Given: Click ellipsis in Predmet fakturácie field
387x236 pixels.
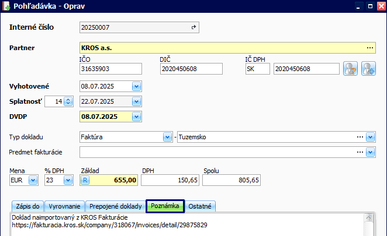Looking at the screenshot, I should coord(360,152).
